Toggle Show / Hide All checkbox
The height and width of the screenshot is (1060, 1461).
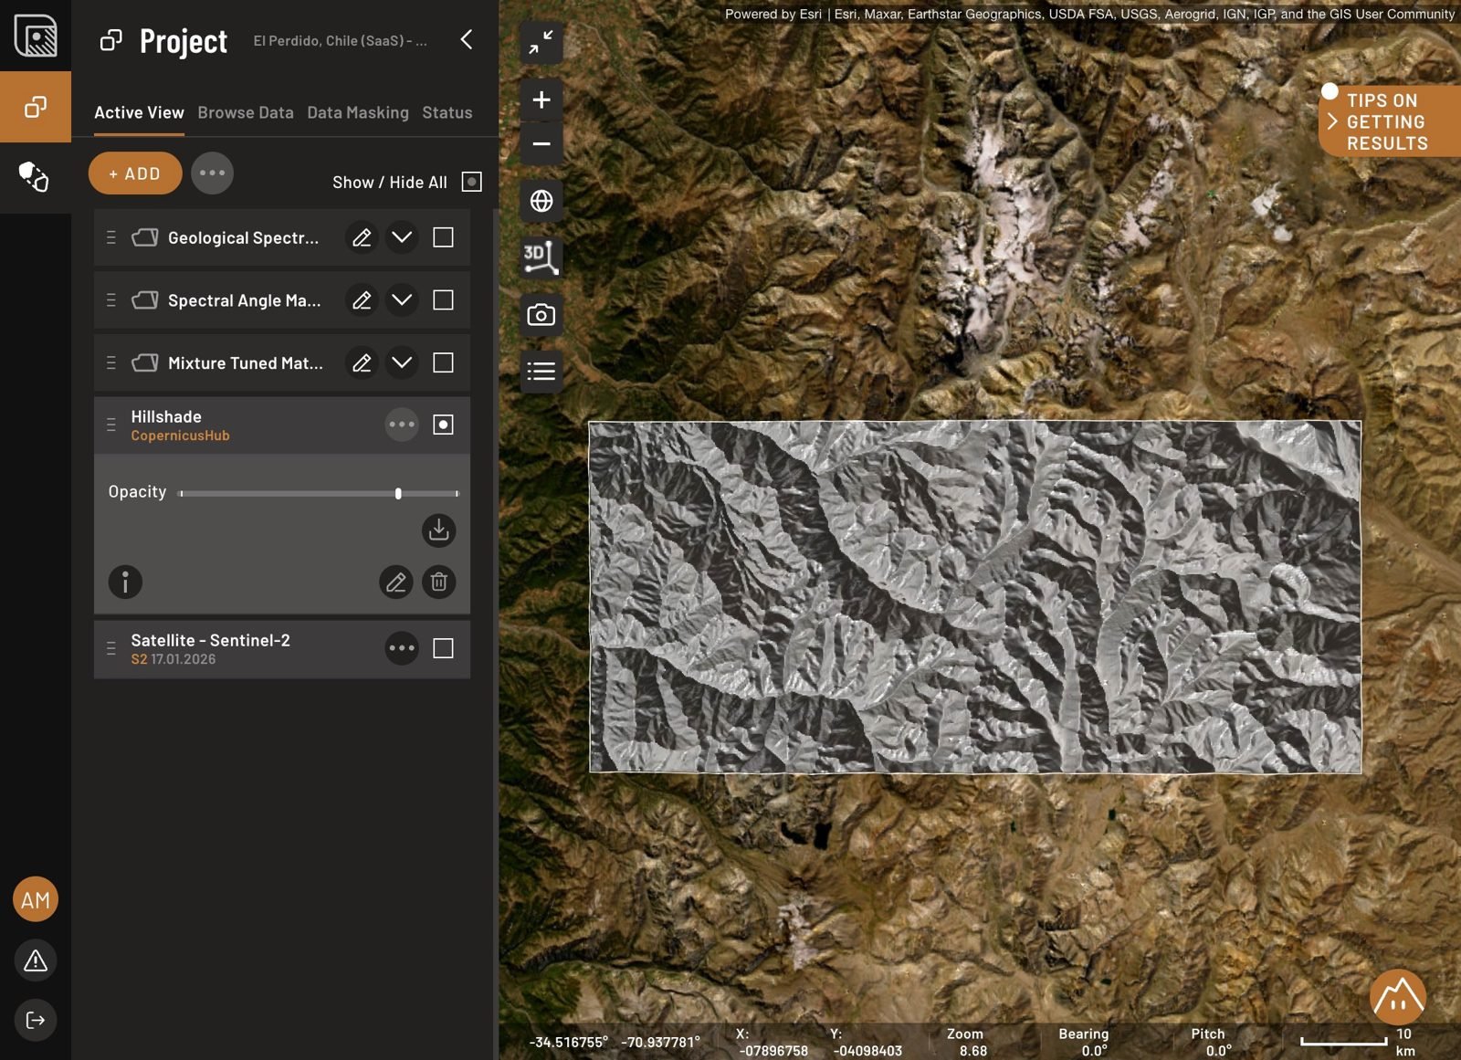tap(471, 182)
